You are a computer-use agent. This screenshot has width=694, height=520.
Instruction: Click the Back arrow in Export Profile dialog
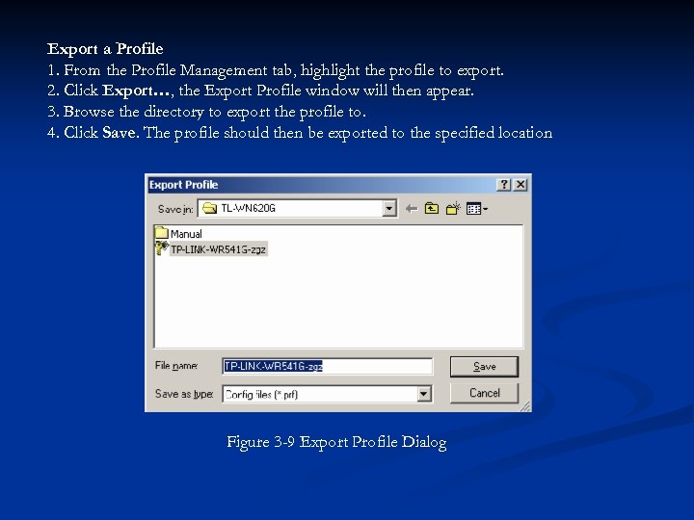point(412,209)
